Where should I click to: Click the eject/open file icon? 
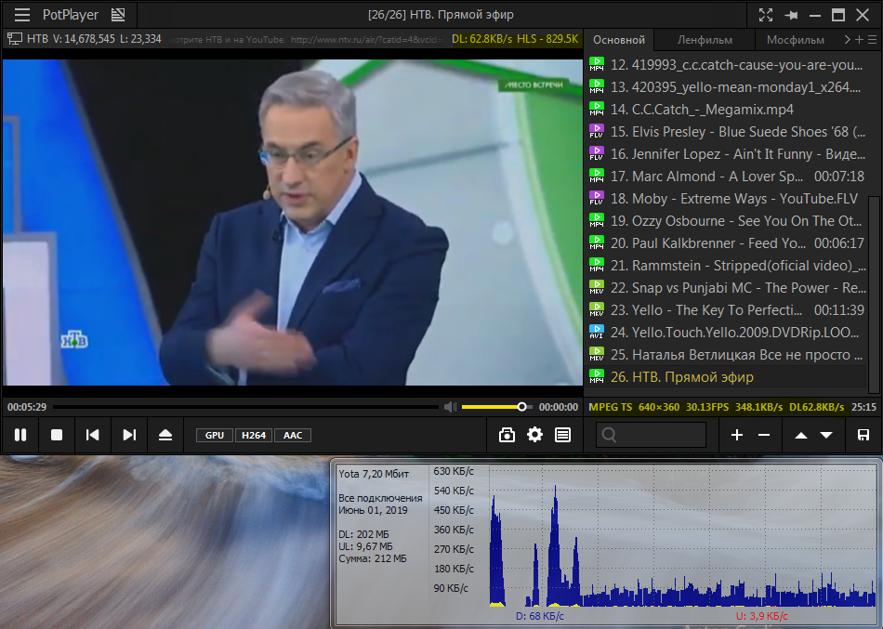pyautogui.click(x=165, y=435)
